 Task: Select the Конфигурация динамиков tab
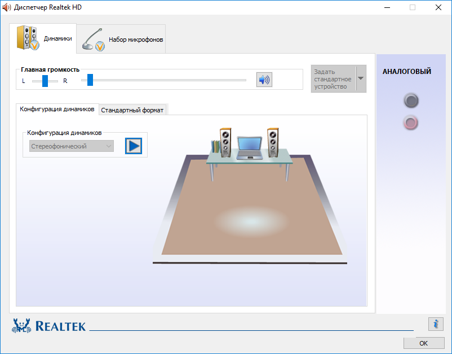coord(57,109)
